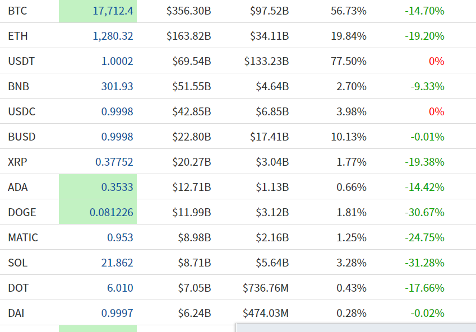Image resolution: width=476 pixels, height=332 pixels.
Task: Click the MATIC symbol cell
Action: pyautogui.click(x=23, y=237)
